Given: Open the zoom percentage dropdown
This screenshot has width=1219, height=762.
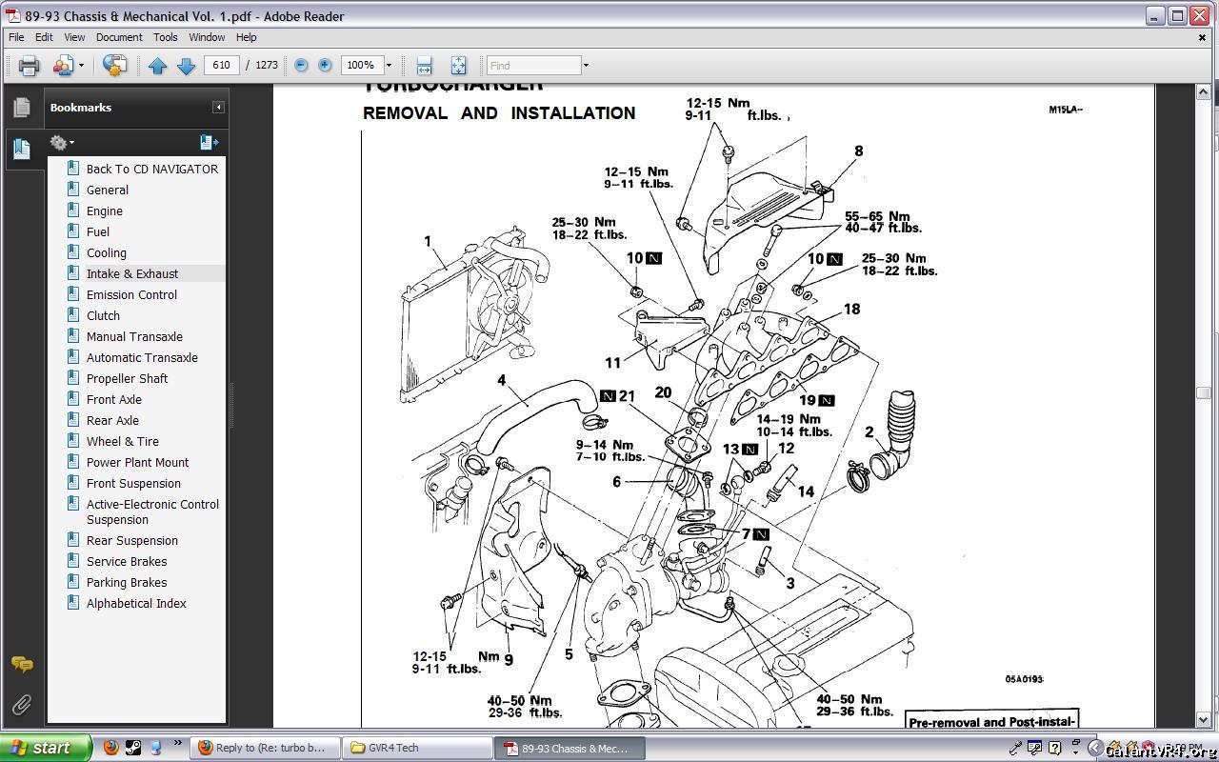Looking at the screenshot, I should [389, 66].
